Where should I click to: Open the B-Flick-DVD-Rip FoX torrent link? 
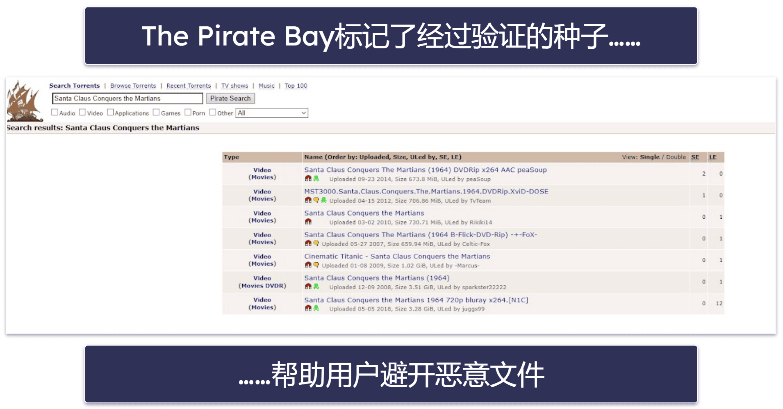click(x=421, y=235)
